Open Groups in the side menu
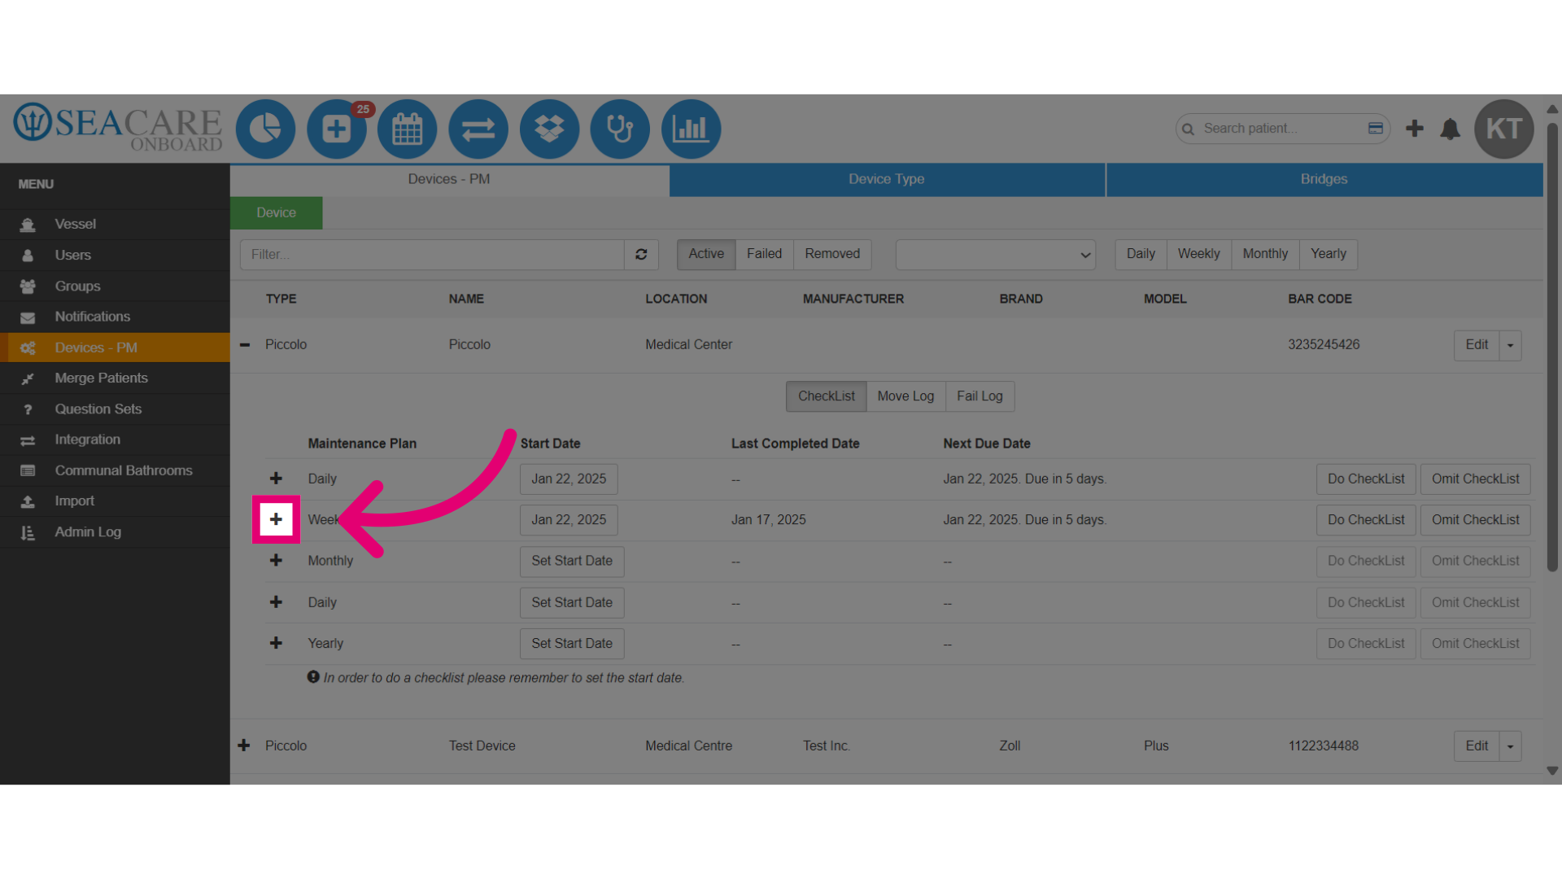The image size is (1562, 879). coord(115,286)
